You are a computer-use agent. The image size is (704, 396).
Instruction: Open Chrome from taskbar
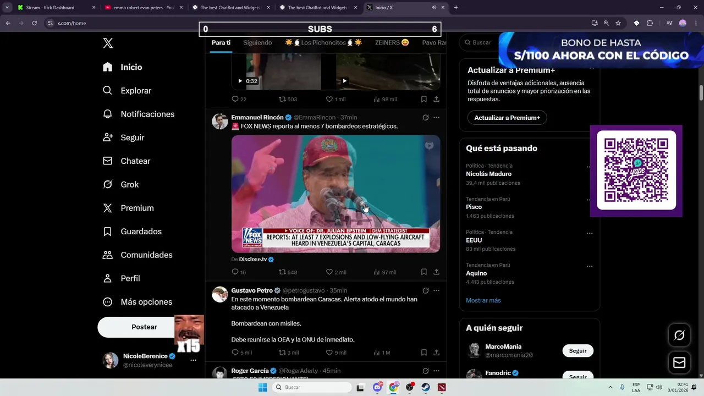tap(393, 387)
